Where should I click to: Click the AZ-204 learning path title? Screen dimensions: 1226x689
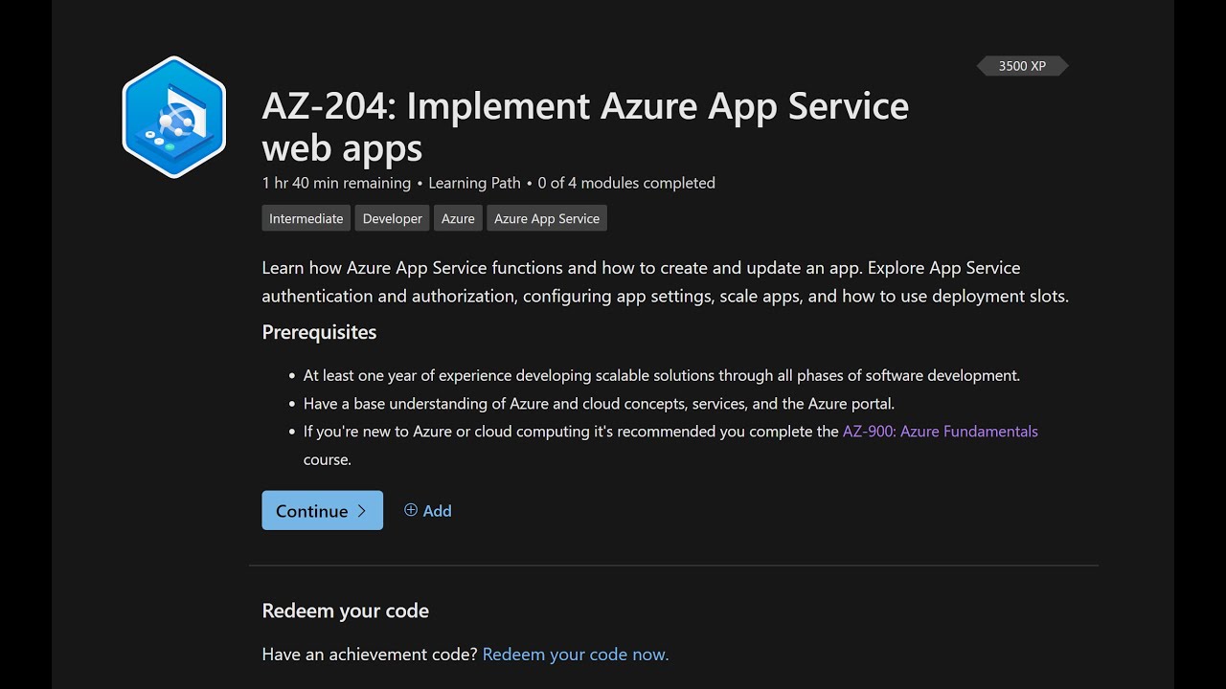click(585, 126)
